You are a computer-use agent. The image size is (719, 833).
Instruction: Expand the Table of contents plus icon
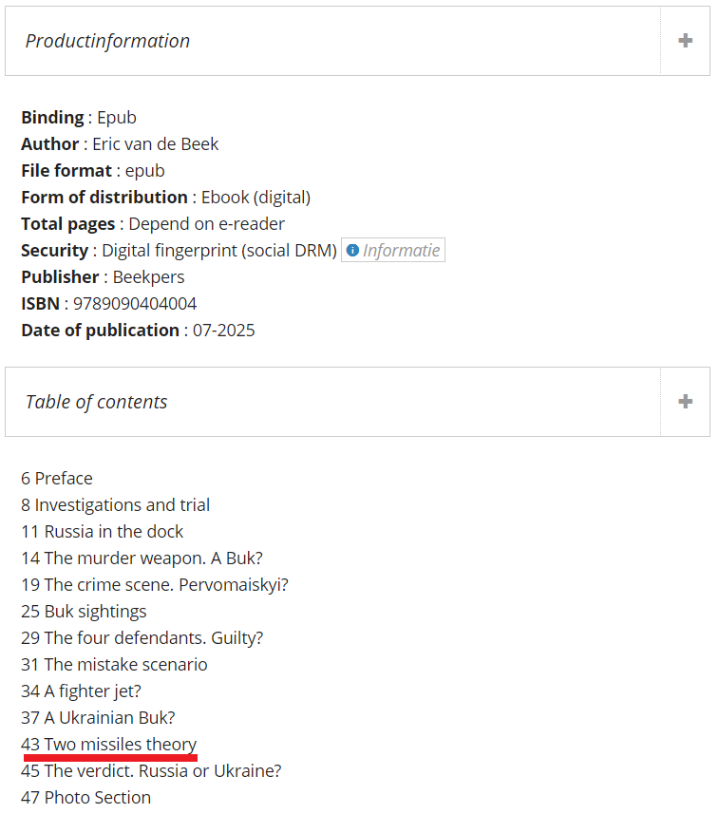(x=685, y=402)
